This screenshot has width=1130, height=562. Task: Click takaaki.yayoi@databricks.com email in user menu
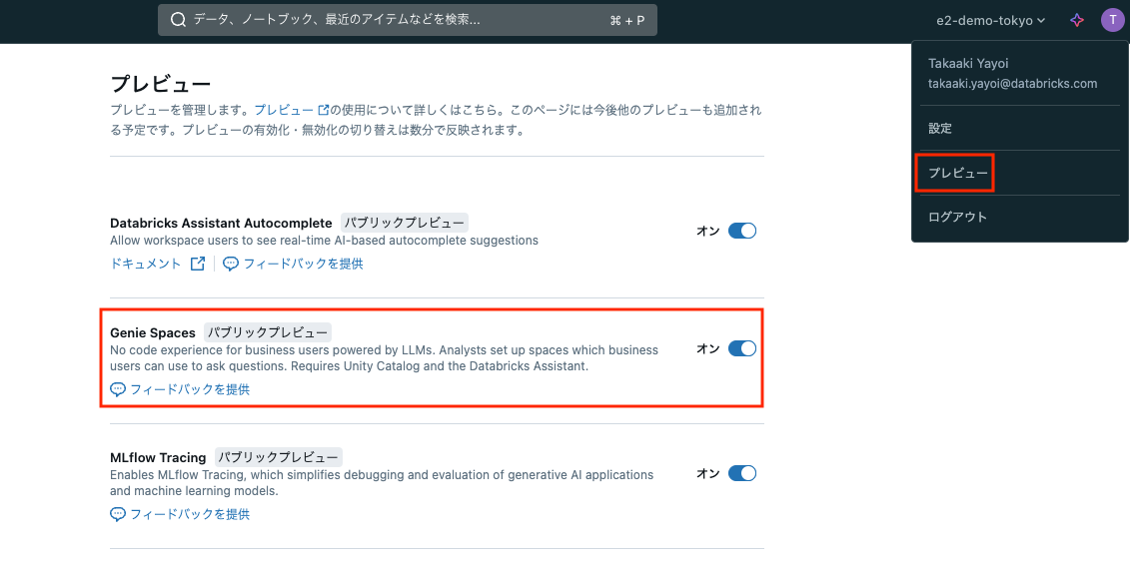tap(1012, 84)
